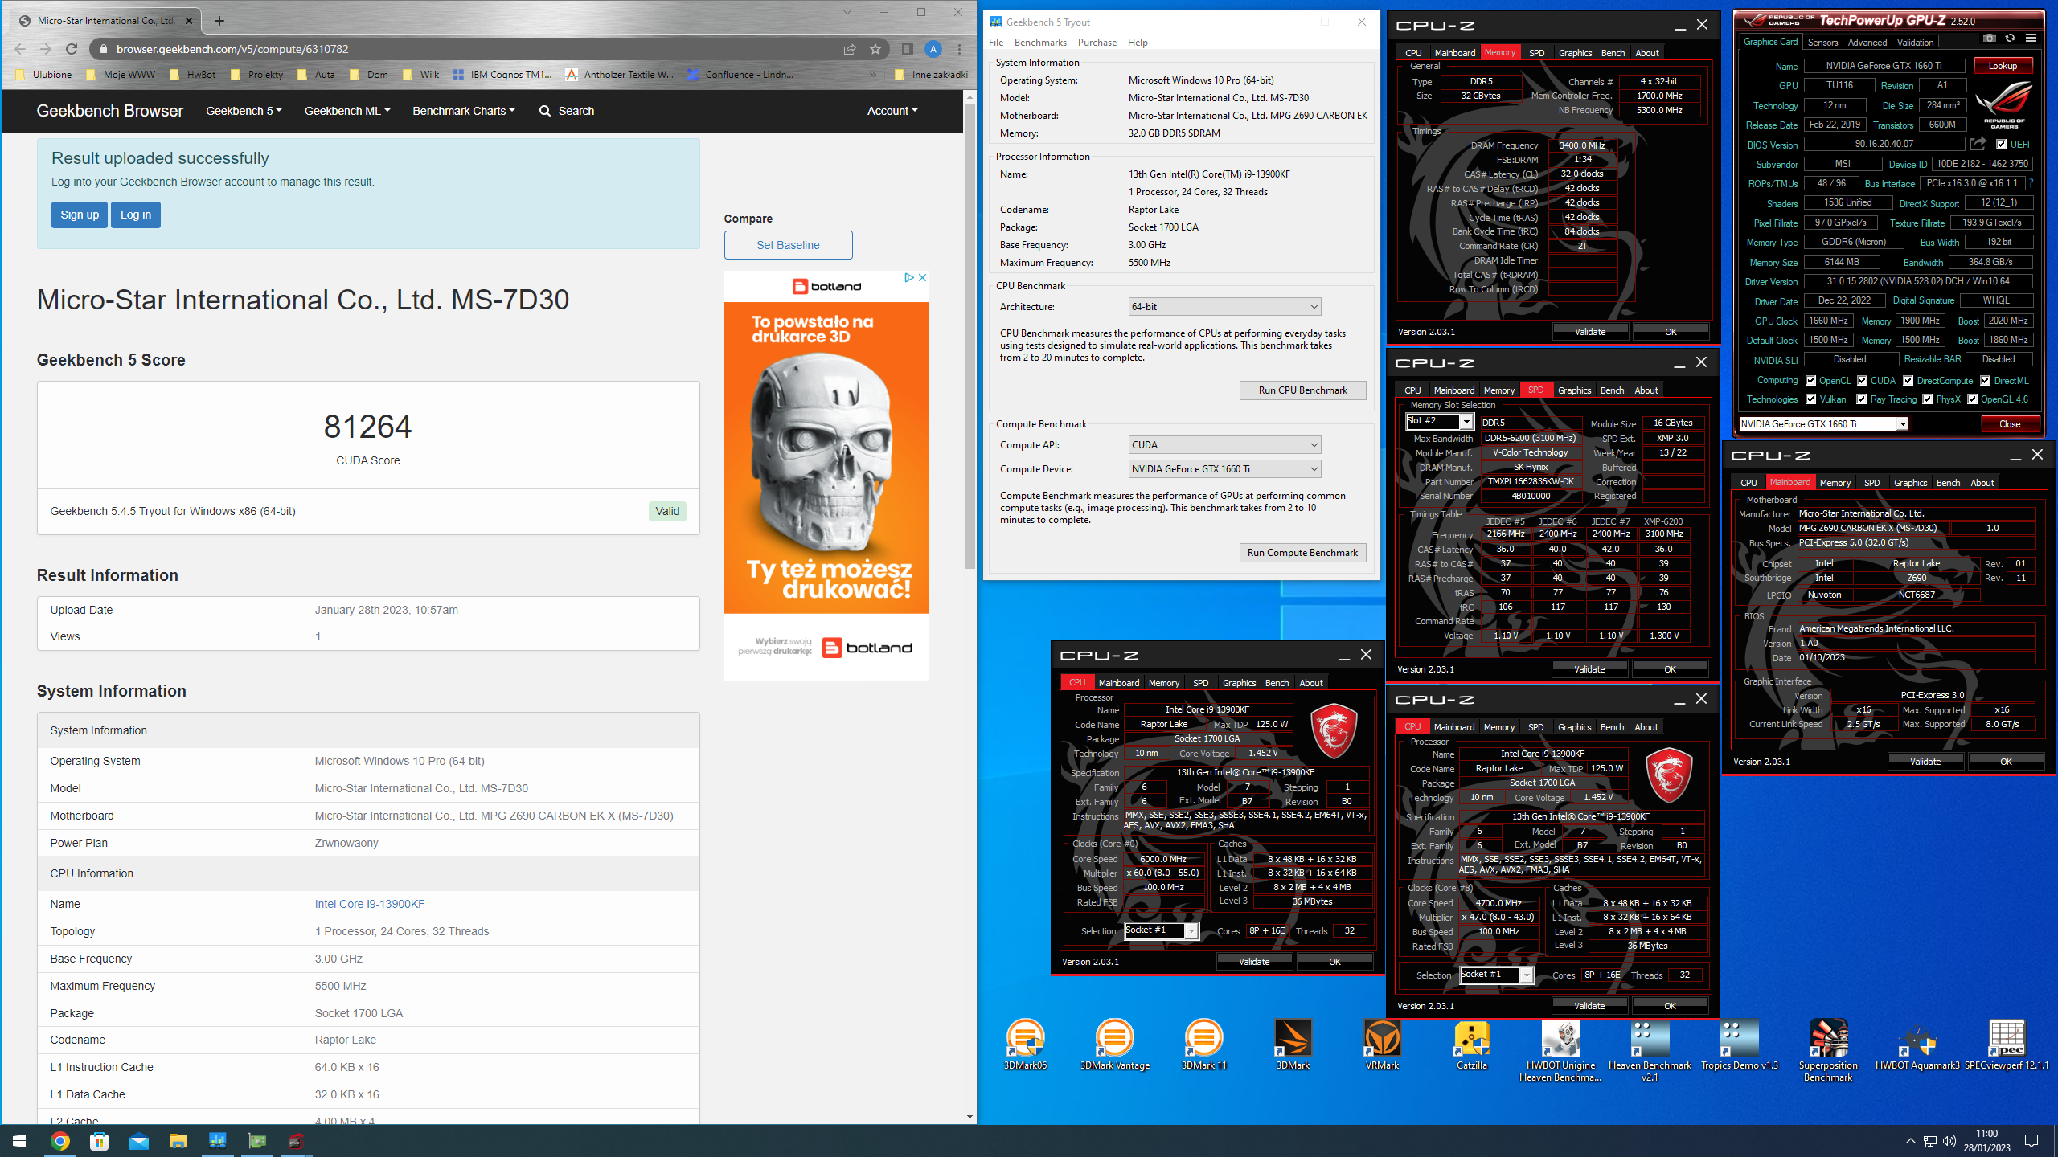Toggle the Vulkan checkbox
Image resolution: width=2058 pixels, height=1157 pixels.
1810,399
